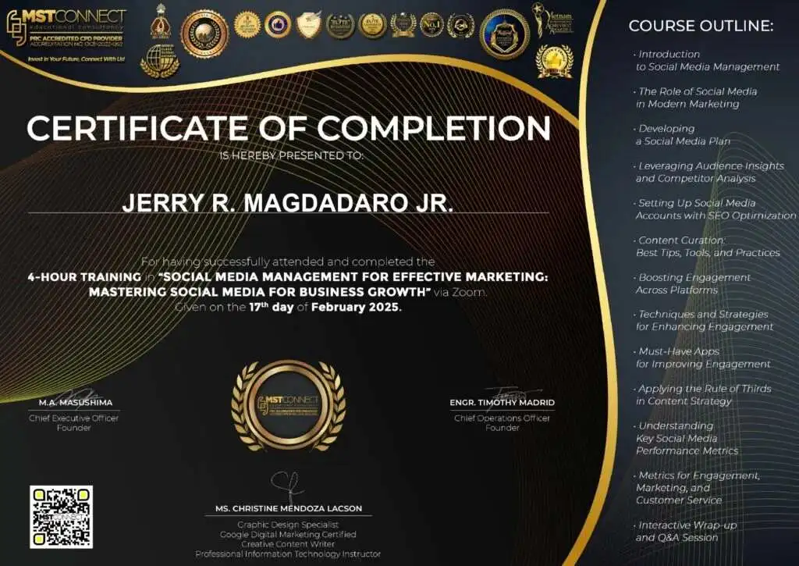Click the M.A. Masushima signature name
Image resolution: width=799 pixels, height=566 pixels.
[75, 403]
